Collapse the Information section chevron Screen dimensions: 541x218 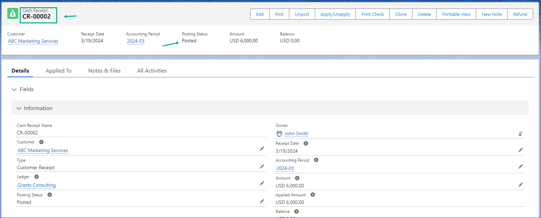tap(19, 108)
